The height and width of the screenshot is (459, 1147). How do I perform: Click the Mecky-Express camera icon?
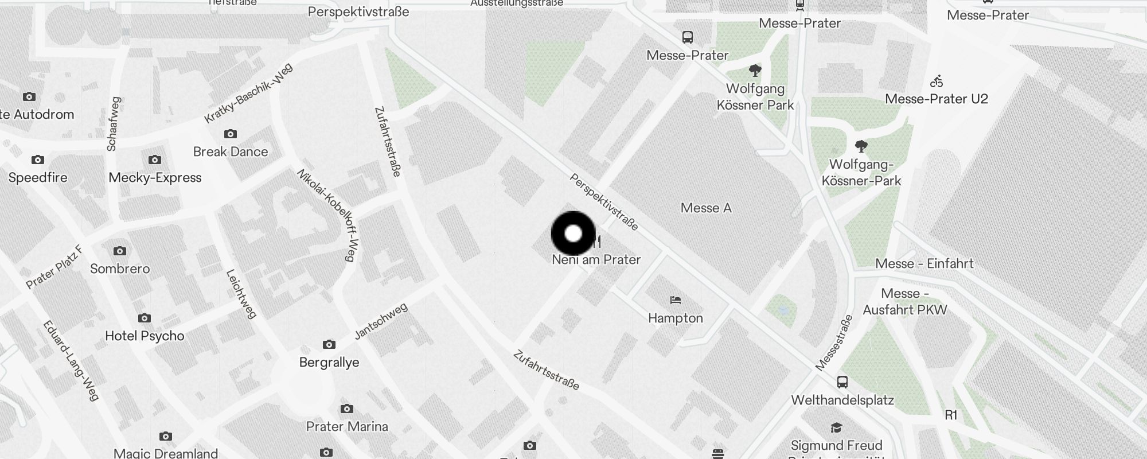pos(155,160)
